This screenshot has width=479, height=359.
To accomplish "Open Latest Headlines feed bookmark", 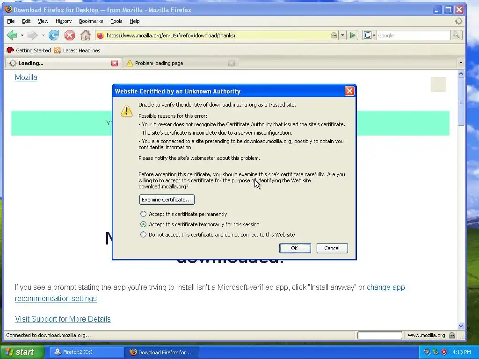I will pos(77,50).
